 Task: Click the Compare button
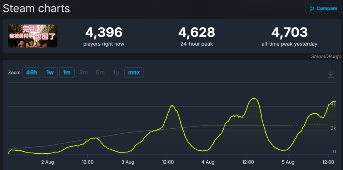[x=323, y=9]
